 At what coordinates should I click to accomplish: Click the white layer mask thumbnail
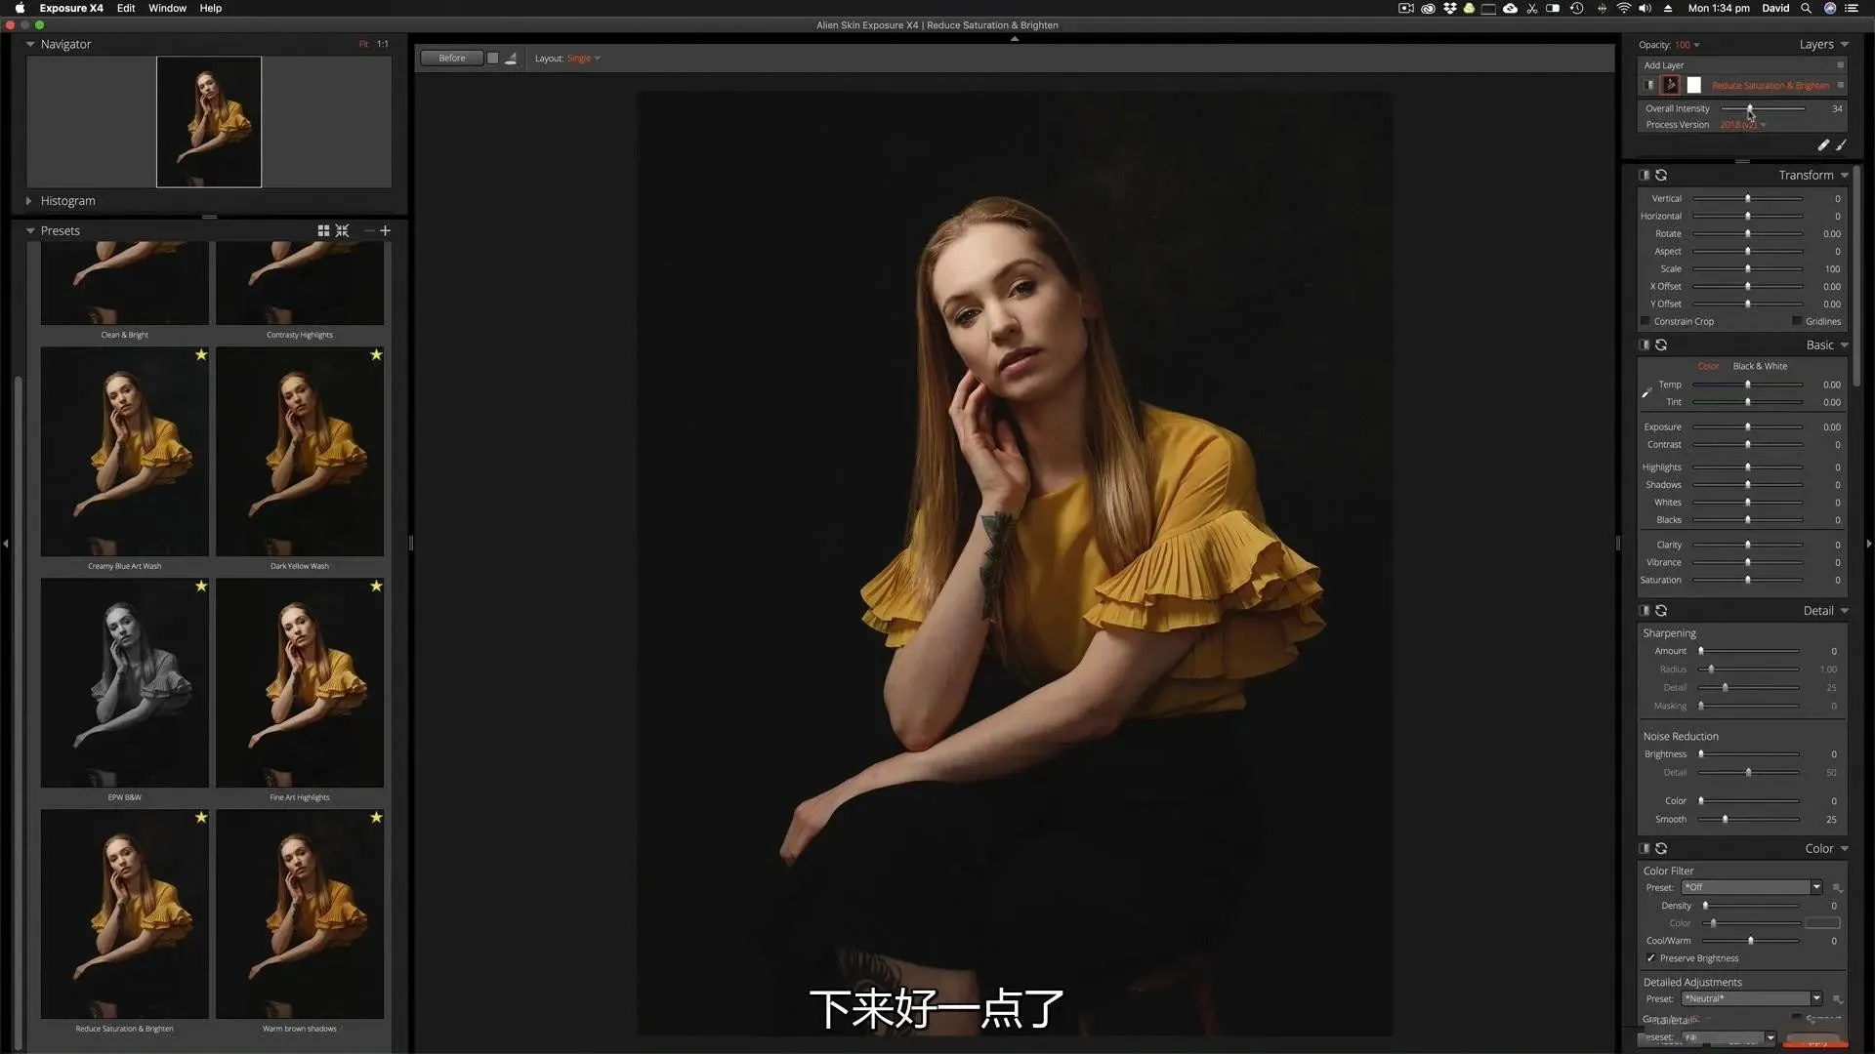click(1693, 85)
